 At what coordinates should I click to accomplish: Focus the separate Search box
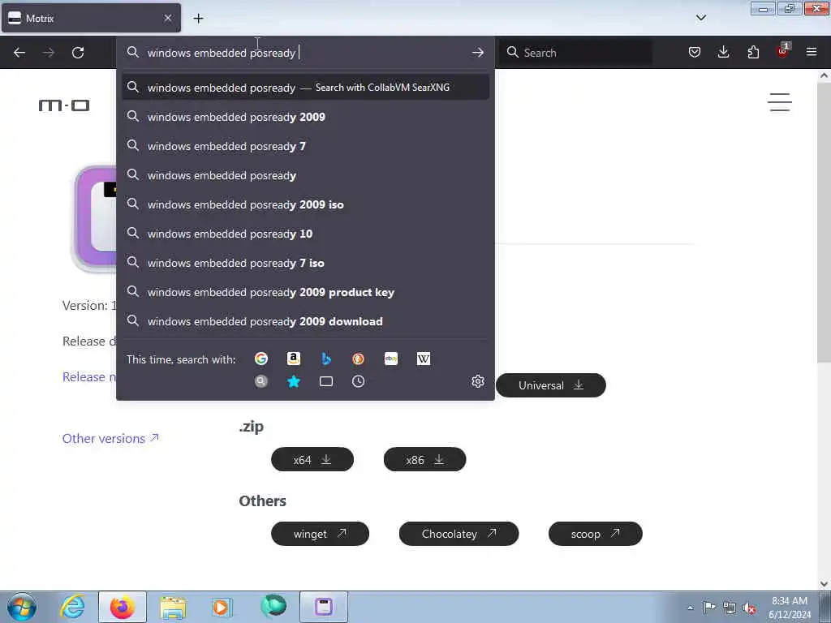click(576, 53)
